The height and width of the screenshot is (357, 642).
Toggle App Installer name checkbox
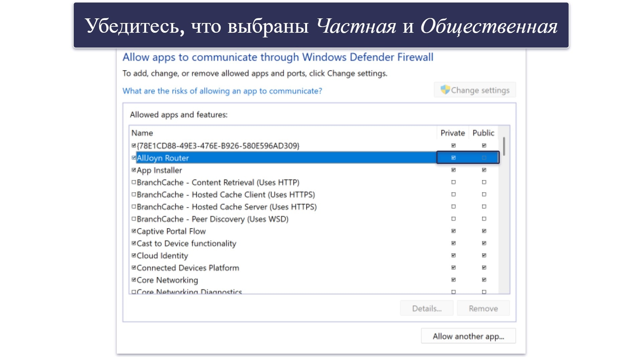point(134,170)
